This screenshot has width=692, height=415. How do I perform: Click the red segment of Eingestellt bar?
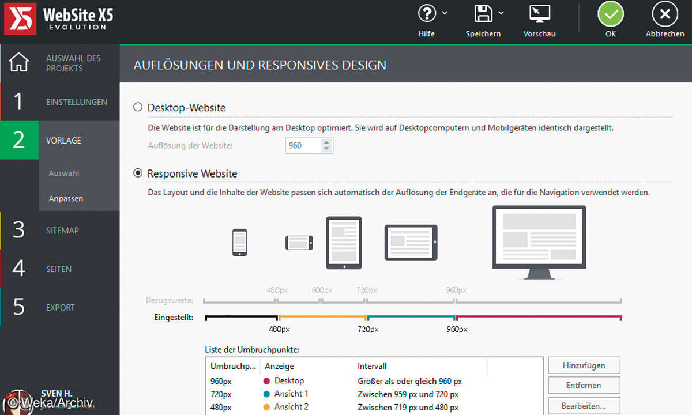[x=539, y=316]
